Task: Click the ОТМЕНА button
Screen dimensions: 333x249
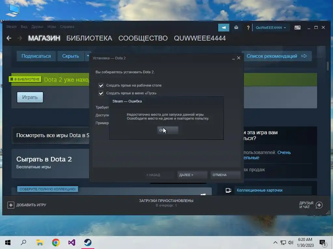Action: point(226,175)
